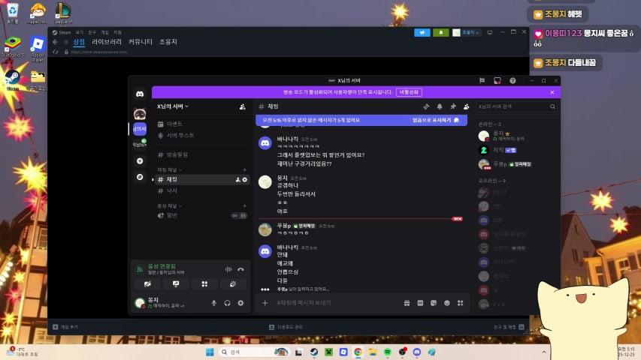Disconnect from voice with the hang-up icon
Viewport: 641px width, 360px height.
pyautogui.click(x=240, y=269)
